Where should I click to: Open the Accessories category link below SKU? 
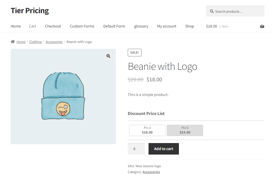click(151, 172)
